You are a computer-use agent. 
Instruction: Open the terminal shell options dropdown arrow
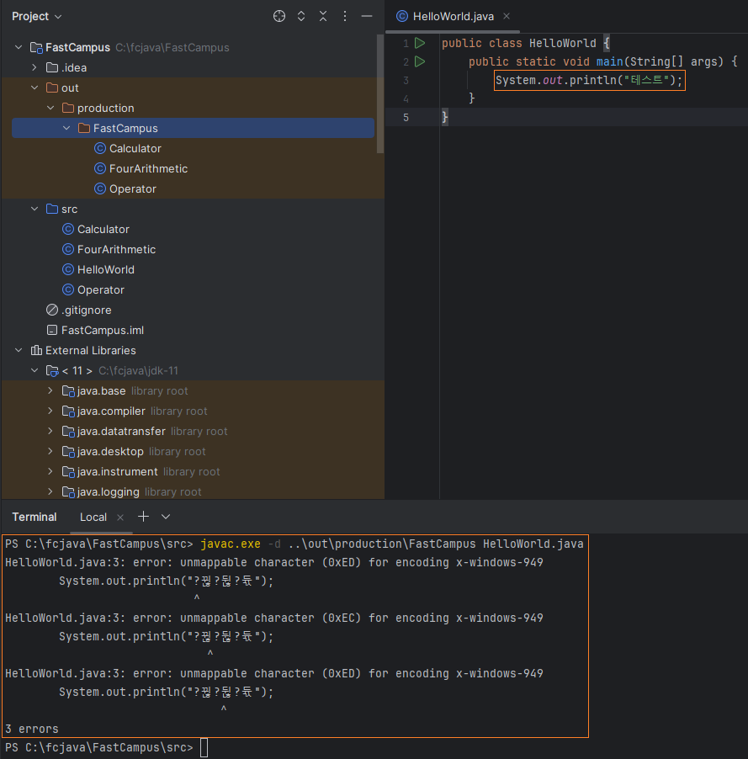pyautogui.click(x=166, y=517)
